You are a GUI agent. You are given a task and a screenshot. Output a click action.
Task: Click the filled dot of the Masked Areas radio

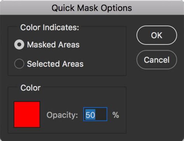tap(19, 45)
